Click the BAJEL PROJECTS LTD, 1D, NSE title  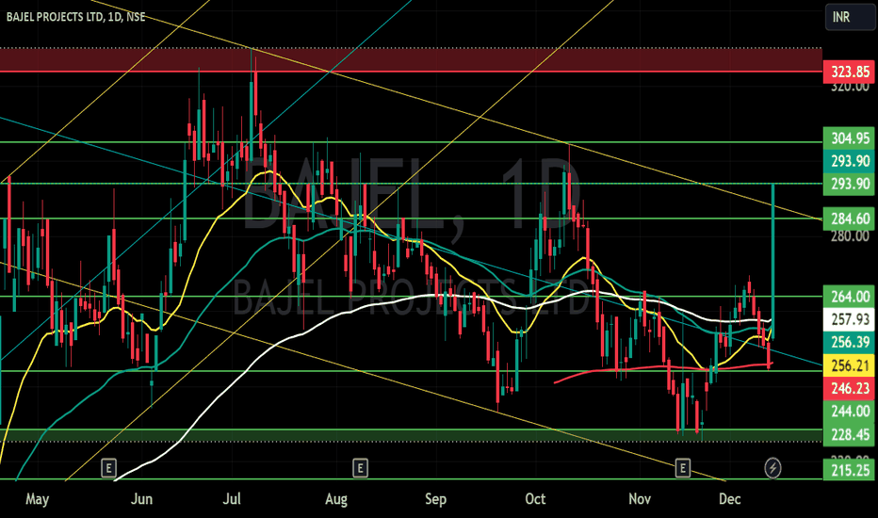pos(75,17)
